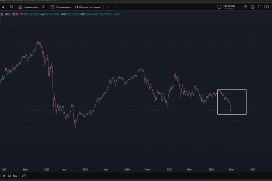This screenshot has width=272, height=181.
Task: Select the 1Г date range
Action: click(4, 176)
